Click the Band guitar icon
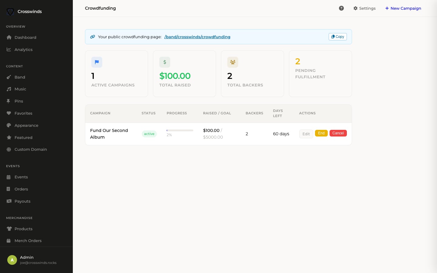This screenshot has height=273, width=437. pos(9,77)
